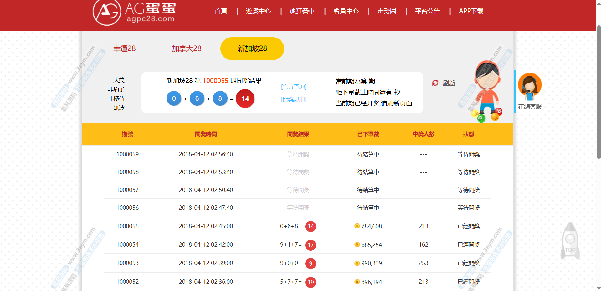Switch to the 幸運28 tab
This screenshot has height=291, width=601.
point(124,48)
